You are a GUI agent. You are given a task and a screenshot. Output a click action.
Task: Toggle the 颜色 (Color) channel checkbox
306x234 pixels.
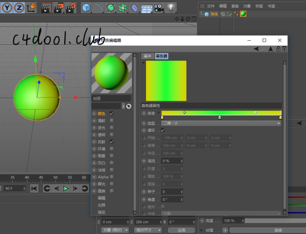(x=112, y=113)
